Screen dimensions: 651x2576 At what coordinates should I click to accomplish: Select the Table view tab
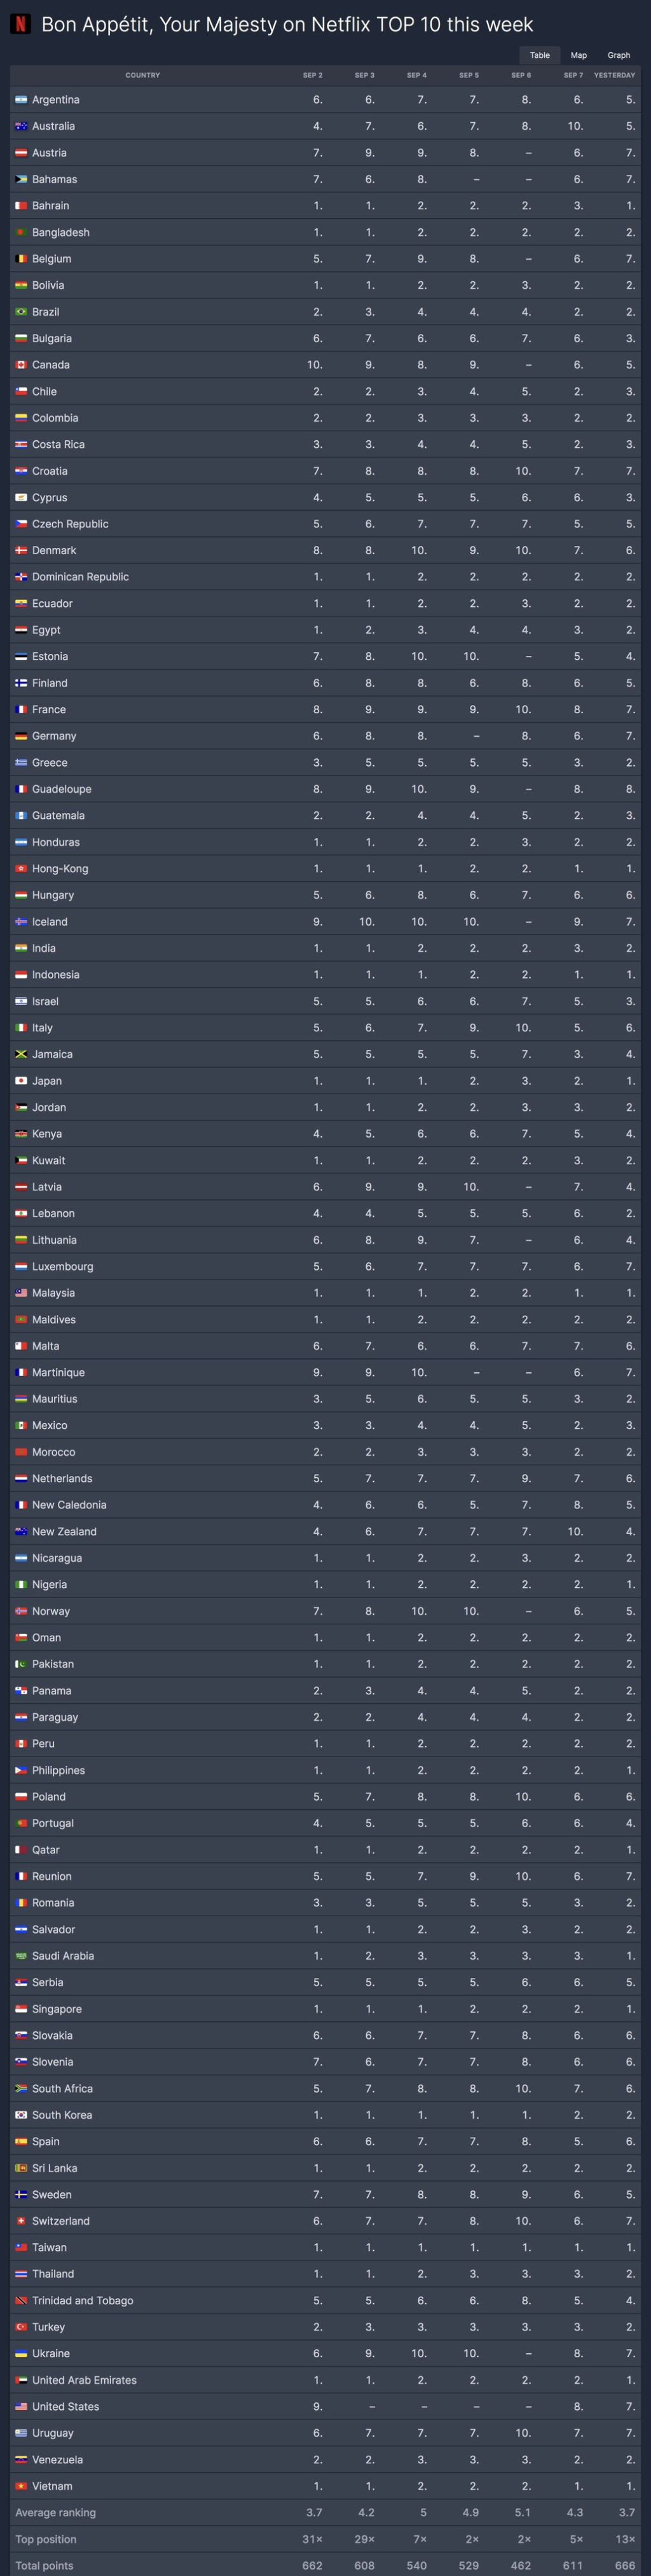539,55
